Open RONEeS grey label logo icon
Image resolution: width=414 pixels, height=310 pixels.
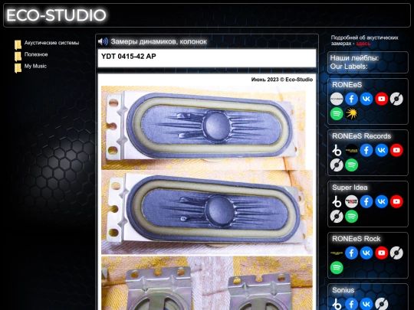click(x=337, y=99)
